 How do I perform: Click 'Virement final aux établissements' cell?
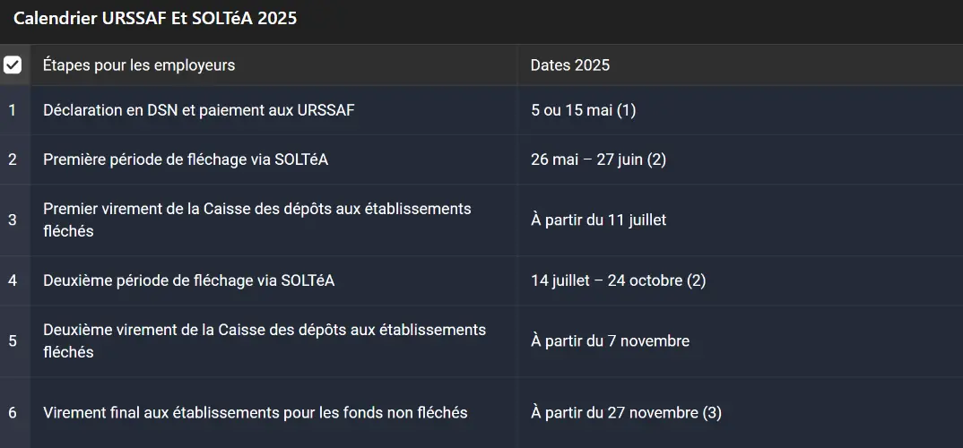[x=255, y=413]
